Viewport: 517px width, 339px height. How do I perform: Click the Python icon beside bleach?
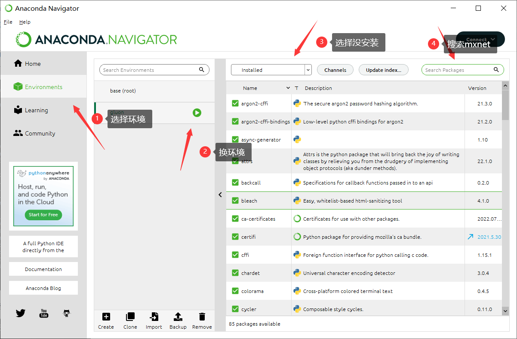coord(297,200)
